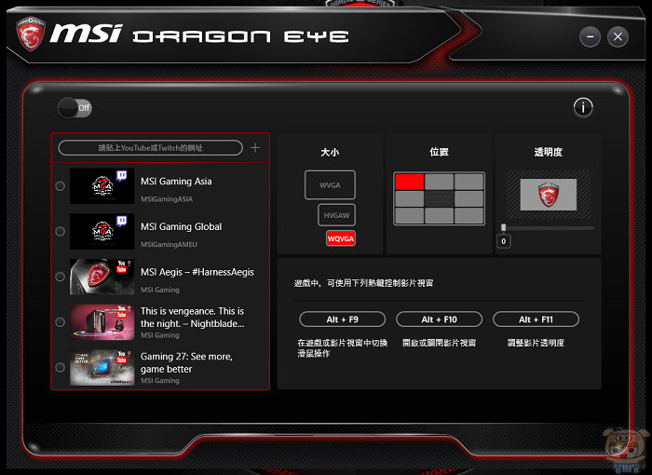Toggle the Dragon Eye On/Off switch

75,108
